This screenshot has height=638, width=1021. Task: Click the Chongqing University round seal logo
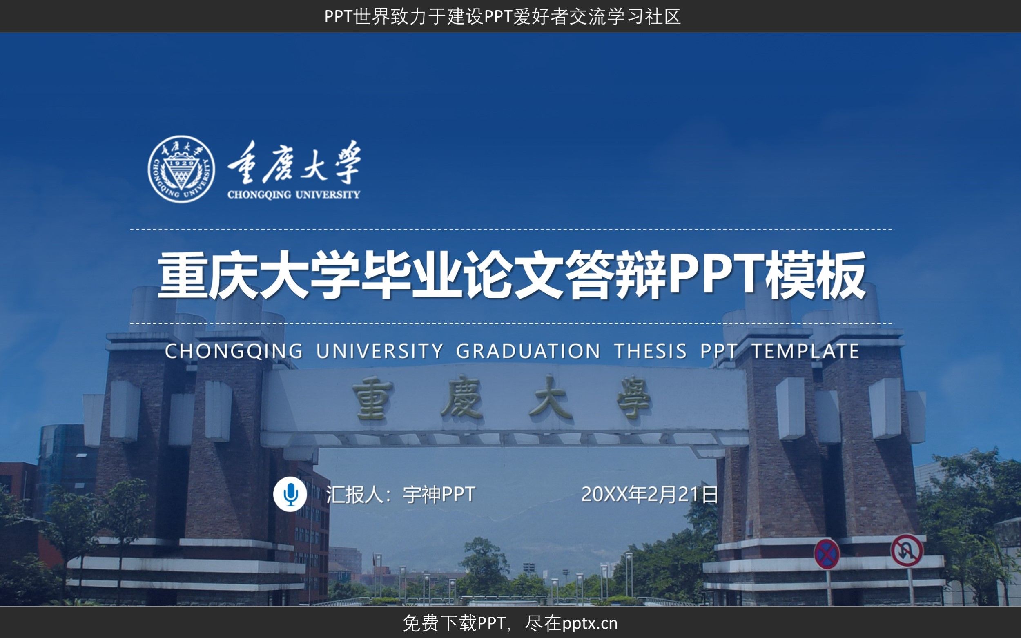click(181, 169)
